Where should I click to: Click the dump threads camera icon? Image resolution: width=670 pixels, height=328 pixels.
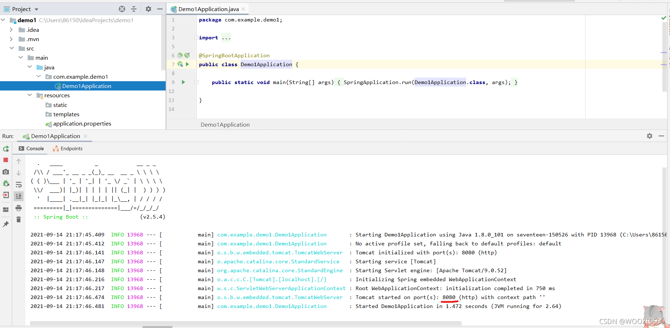coord(6,172)
